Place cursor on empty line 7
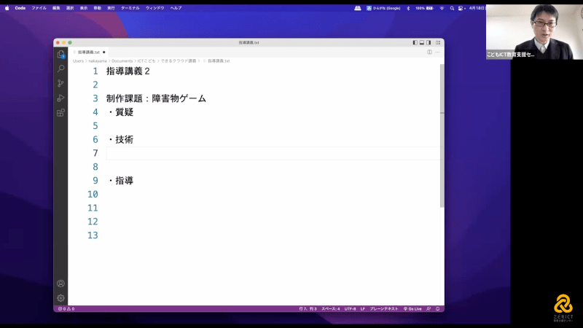Viewport: 583px width, 328px height. click(273, 153)
